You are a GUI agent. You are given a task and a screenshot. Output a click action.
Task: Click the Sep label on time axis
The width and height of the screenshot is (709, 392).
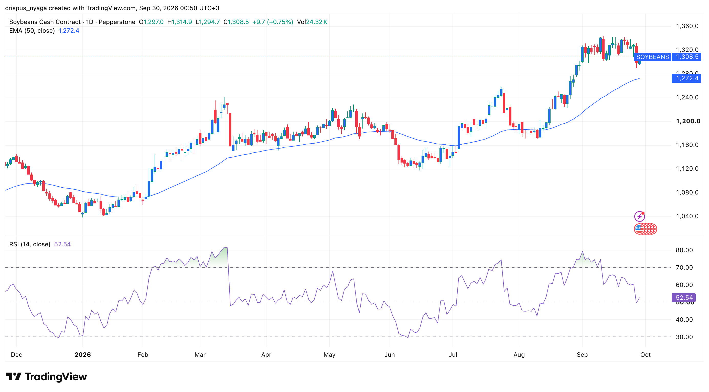point(582,355)
